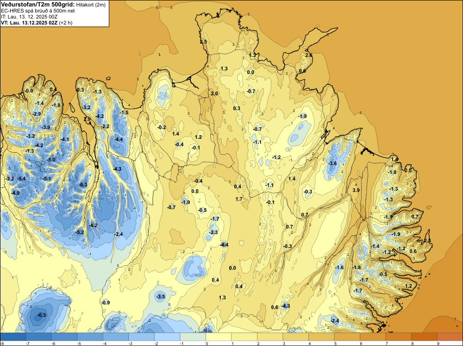Click the 'Veðurstofan/T2m 500grid:' title text
463x346 pixels.
[x=38, y=5]
